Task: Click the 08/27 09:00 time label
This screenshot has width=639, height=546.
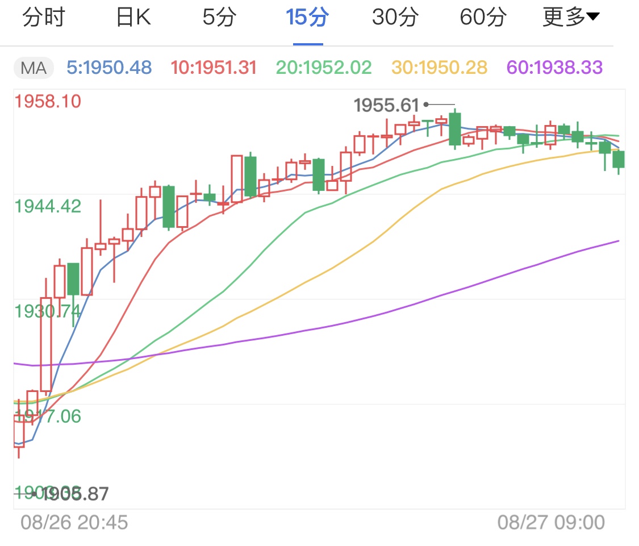Action: pos(551,523)
